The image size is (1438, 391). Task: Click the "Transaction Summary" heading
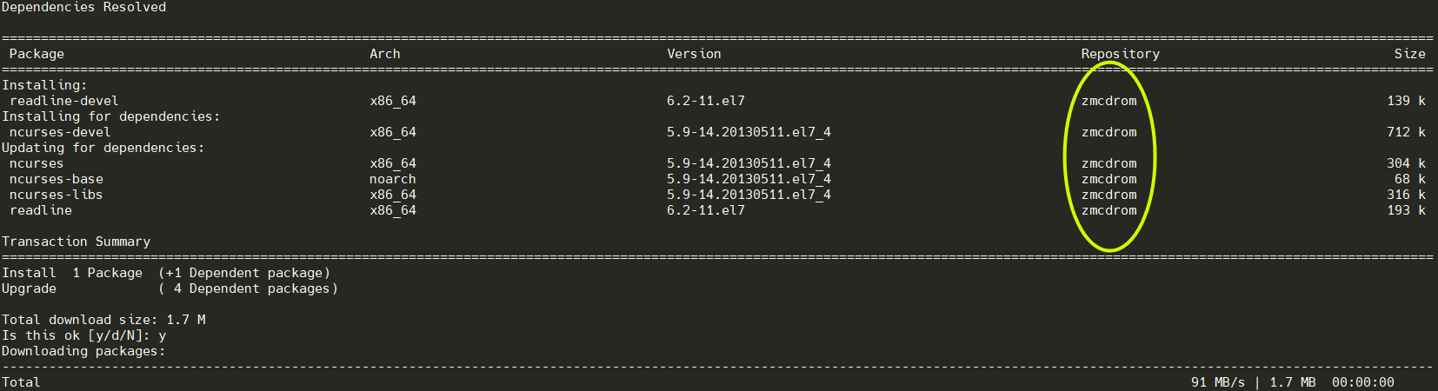(x=76, y=242)
